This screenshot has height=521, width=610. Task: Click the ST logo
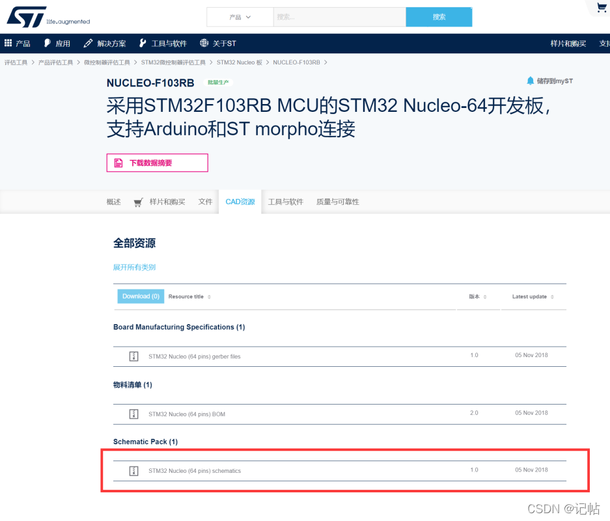point(48,17)
